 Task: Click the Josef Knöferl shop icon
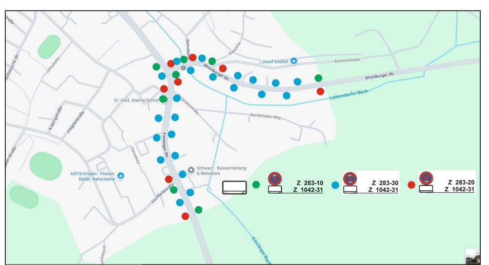click(294, 62)
